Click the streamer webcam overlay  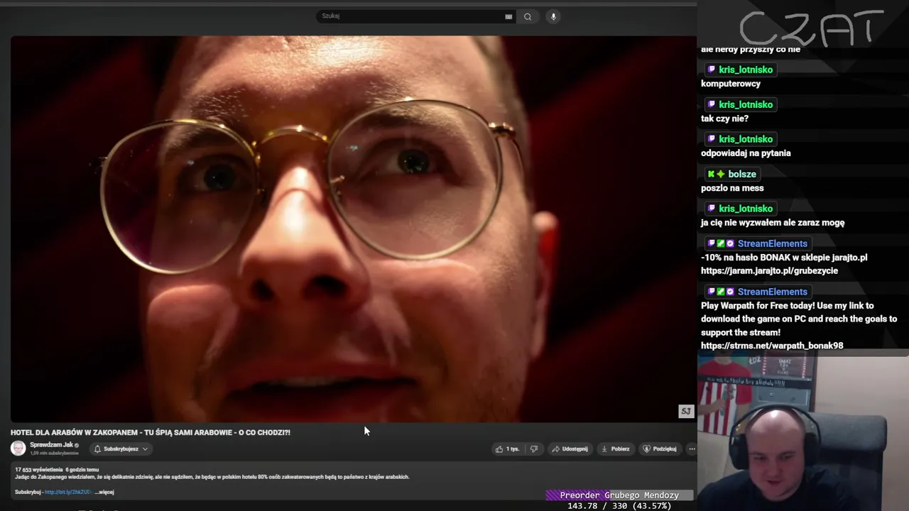click(802, 433)
